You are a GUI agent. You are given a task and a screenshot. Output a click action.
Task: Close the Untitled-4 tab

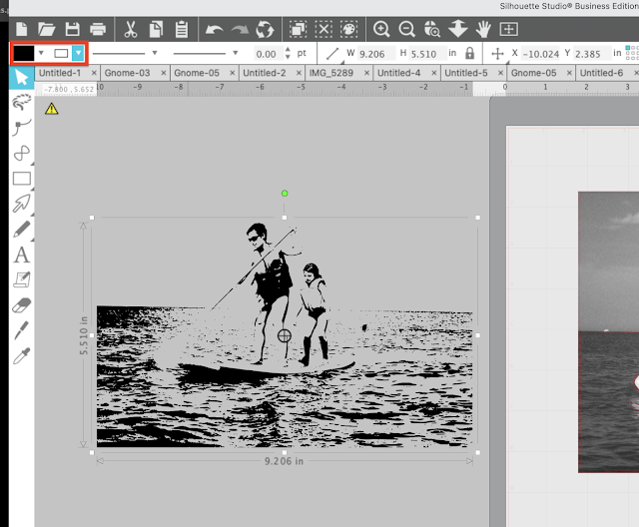(x=434, y=73)
